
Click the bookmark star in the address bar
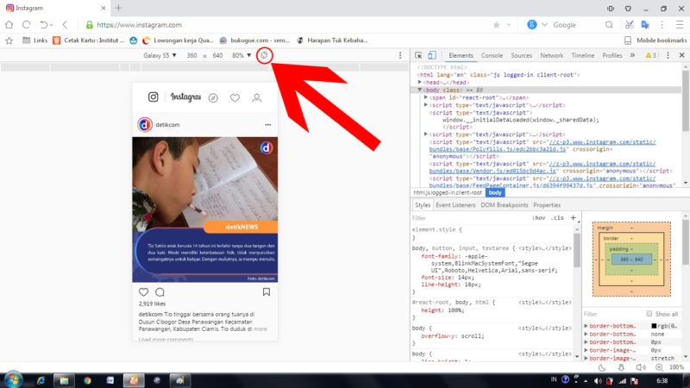click(497, 25)
